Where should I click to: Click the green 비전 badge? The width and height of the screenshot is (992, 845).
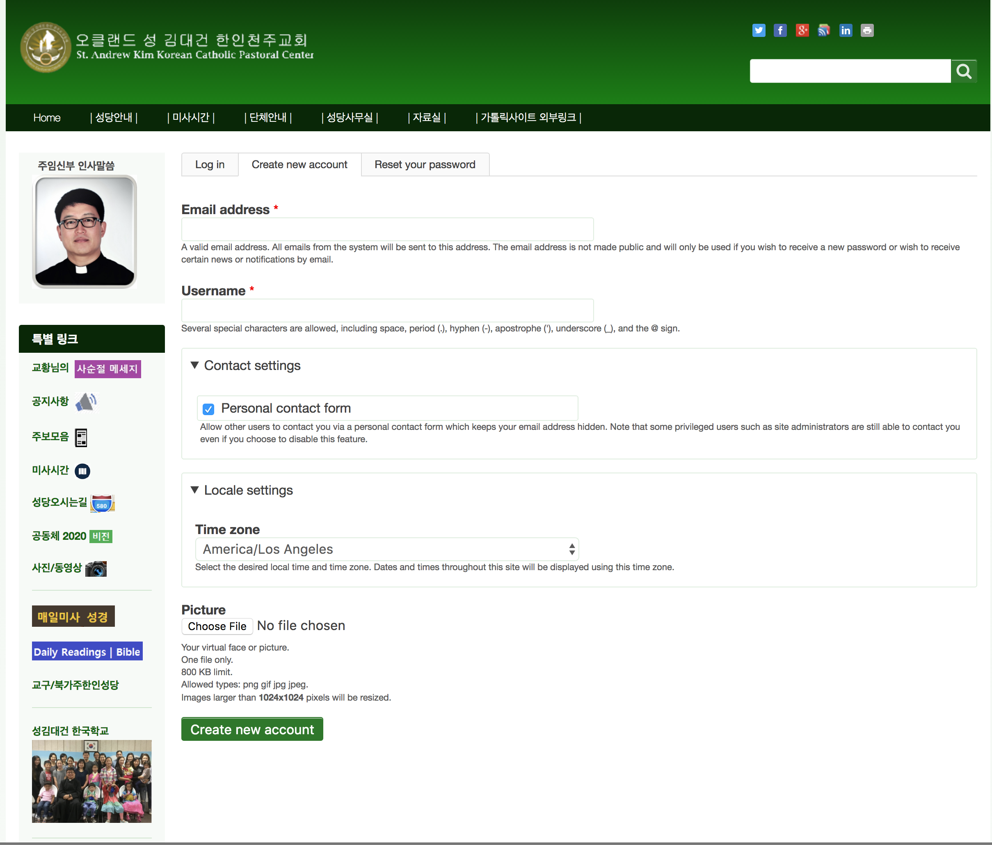[101, 536]
